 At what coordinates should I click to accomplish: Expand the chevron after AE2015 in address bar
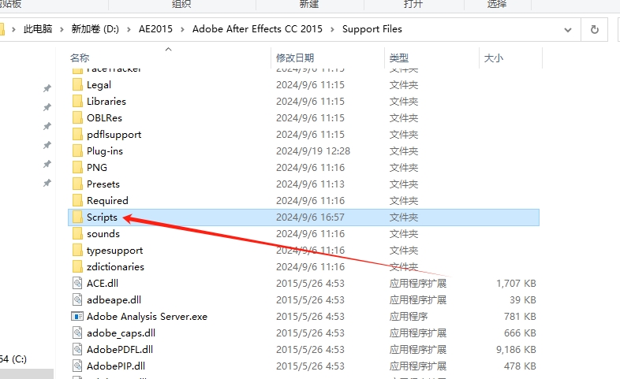[182, 30]
